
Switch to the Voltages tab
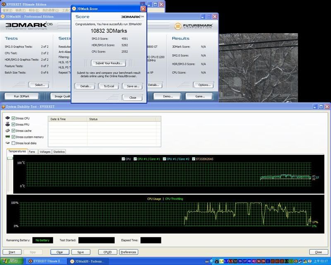[45, 152]
